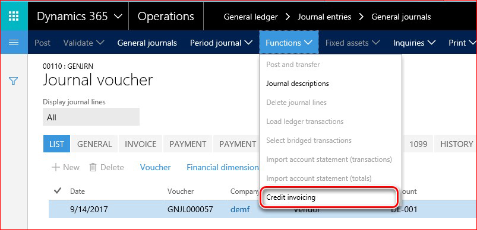Select the 9/14/2017 date cell

[89, 209]
